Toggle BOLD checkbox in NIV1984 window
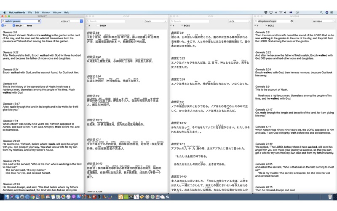Screen dimensions: 337x211 click(266, 25)
